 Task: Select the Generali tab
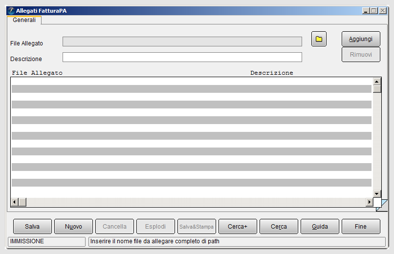click(x=24, y=20)
